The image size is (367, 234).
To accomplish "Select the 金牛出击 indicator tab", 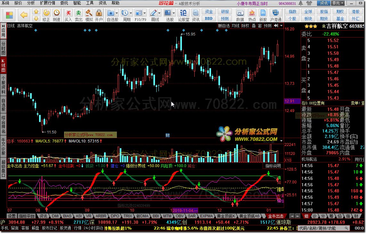I will click(x=276, y=216).
